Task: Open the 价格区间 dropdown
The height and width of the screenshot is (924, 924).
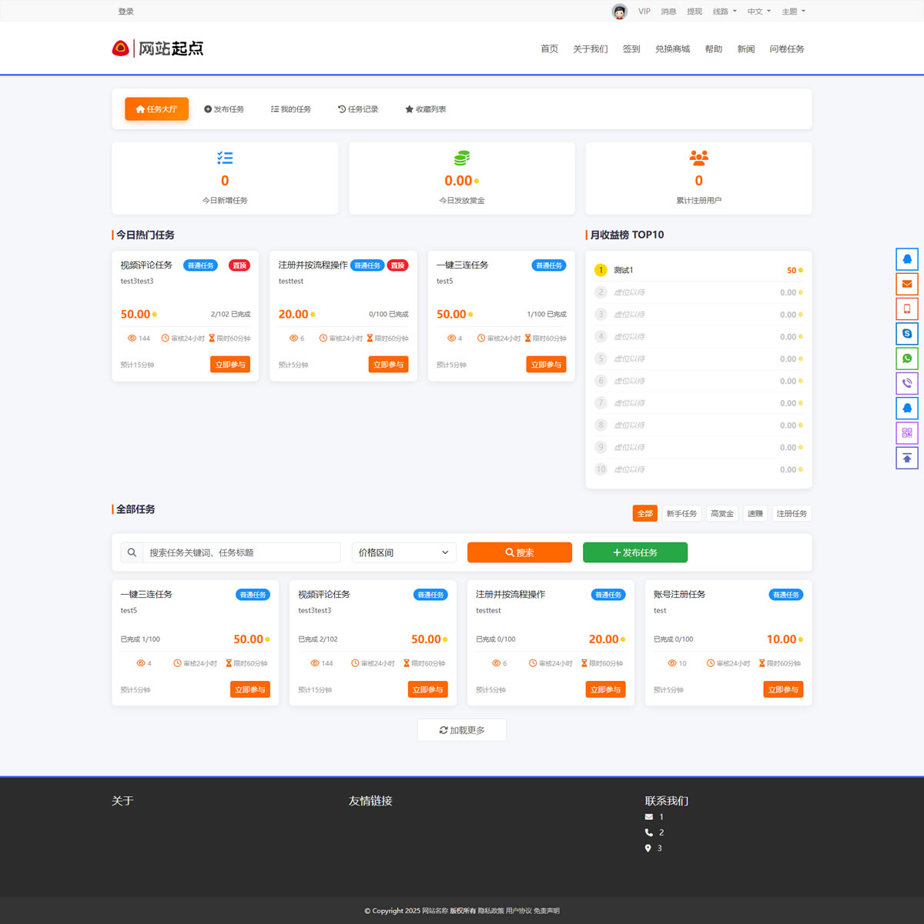Action: click(x=403, y=552)
